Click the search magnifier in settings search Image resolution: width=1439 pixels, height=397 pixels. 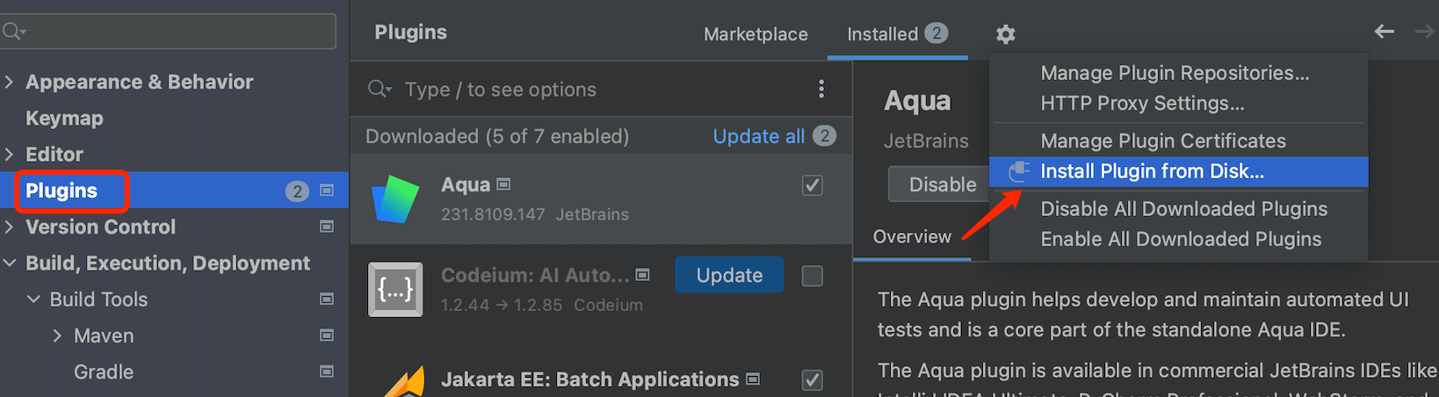coord(12,32)
